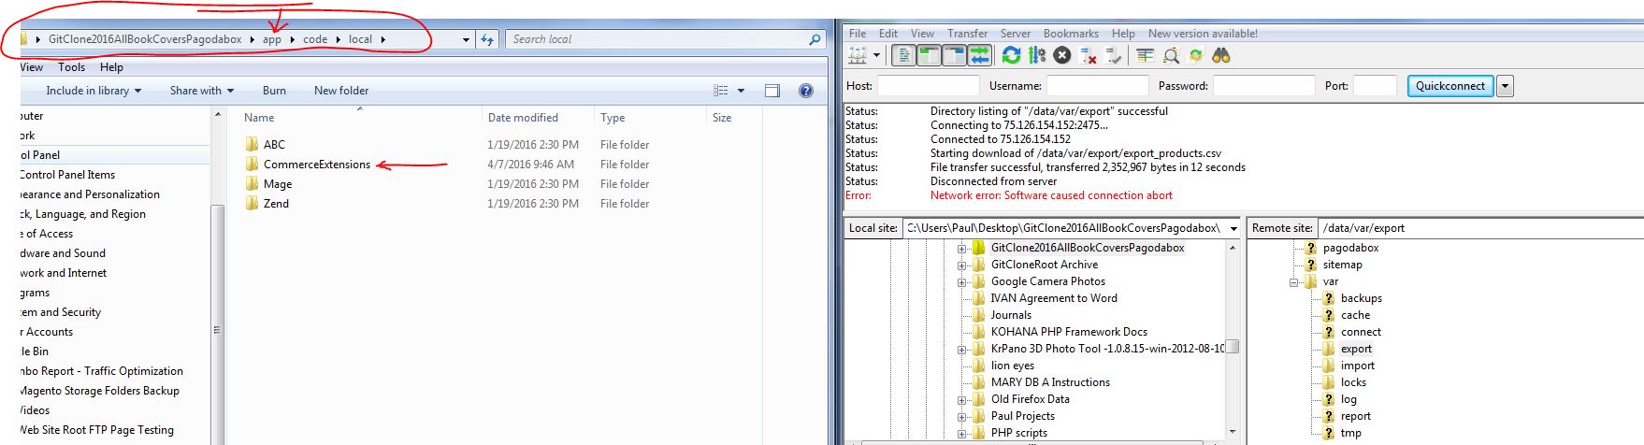Screen dimensions: 1644x445
Task: Click local tree vertical scrollbar thumb
Action: (1233, 347)
